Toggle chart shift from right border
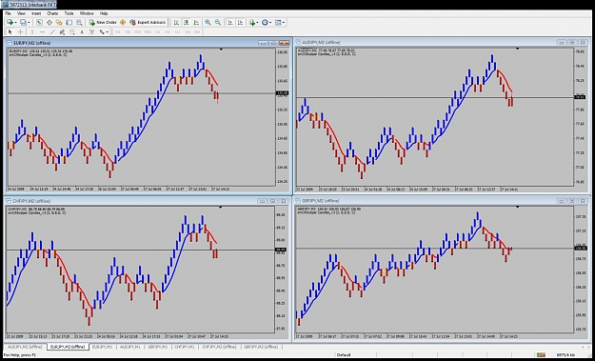595x361 pixels. point(240,23)
